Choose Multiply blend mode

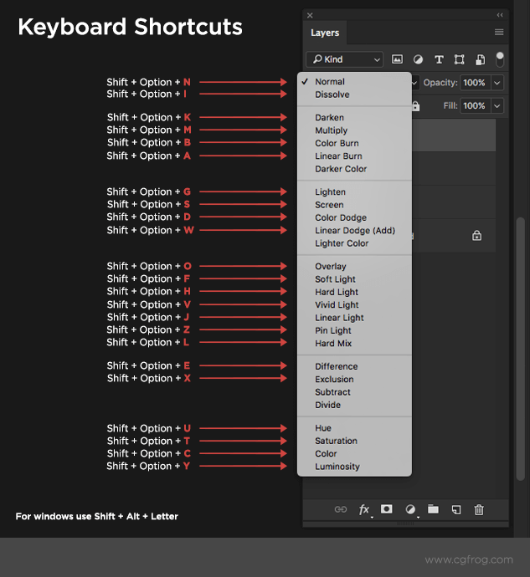(331, 130)
